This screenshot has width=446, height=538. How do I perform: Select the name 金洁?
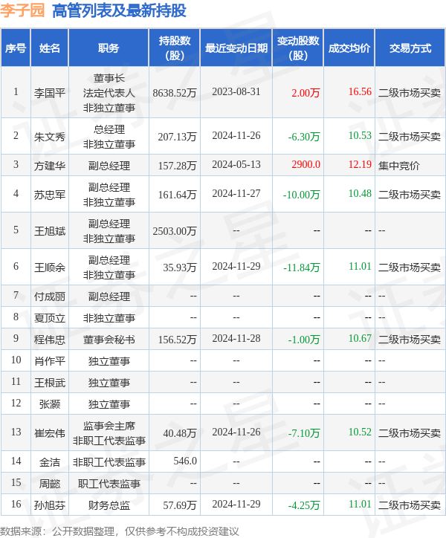click(50, 461)
